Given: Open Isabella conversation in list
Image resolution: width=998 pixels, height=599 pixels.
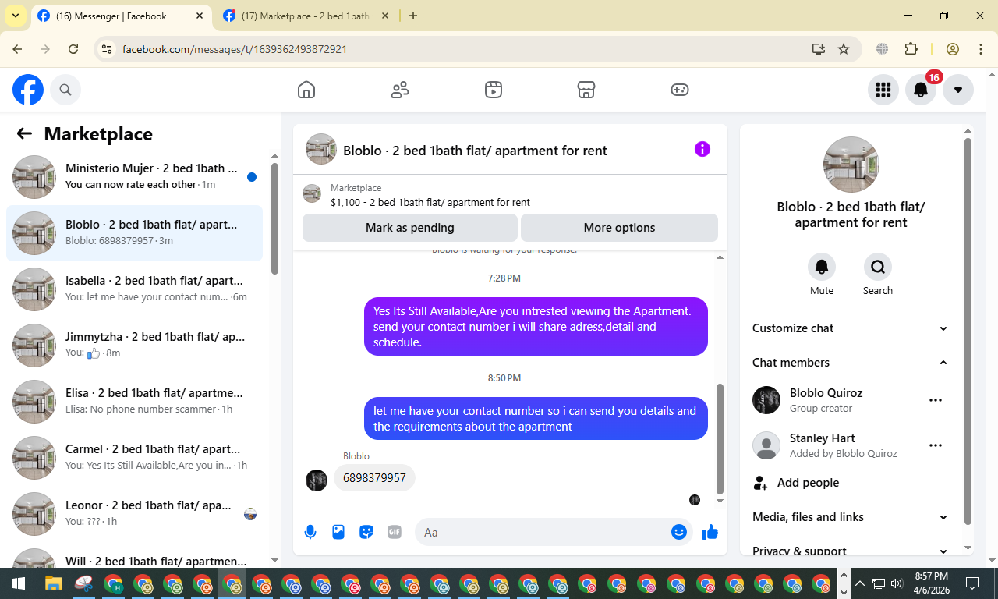Looking at the screenshot, I should 134,289.
